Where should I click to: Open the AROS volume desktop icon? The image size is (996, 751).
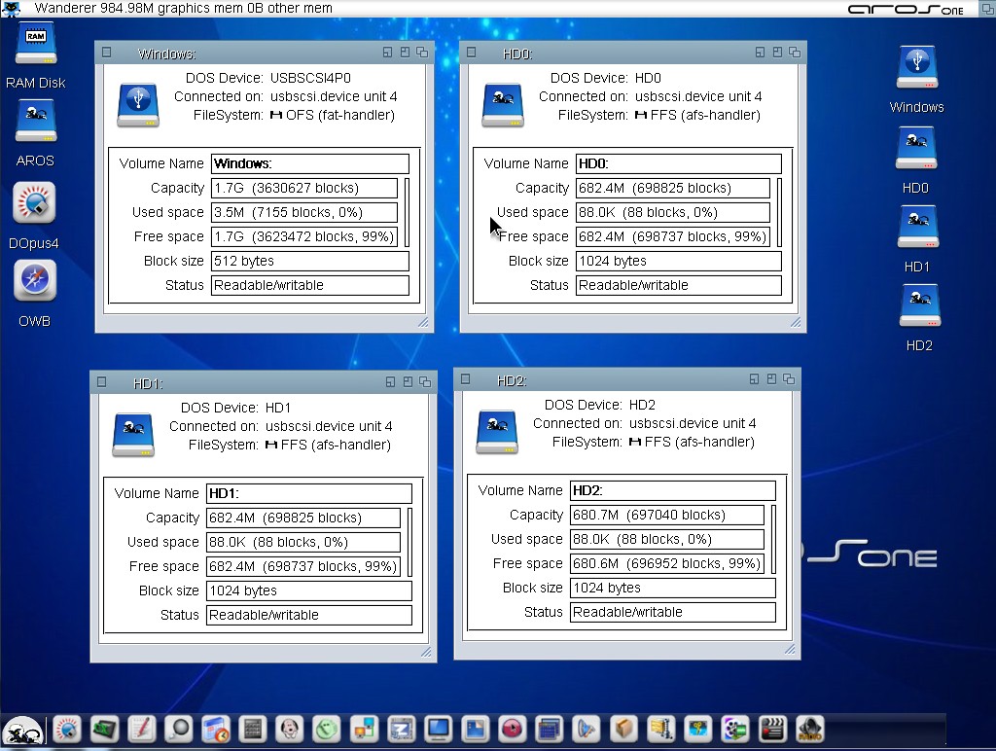36,124
